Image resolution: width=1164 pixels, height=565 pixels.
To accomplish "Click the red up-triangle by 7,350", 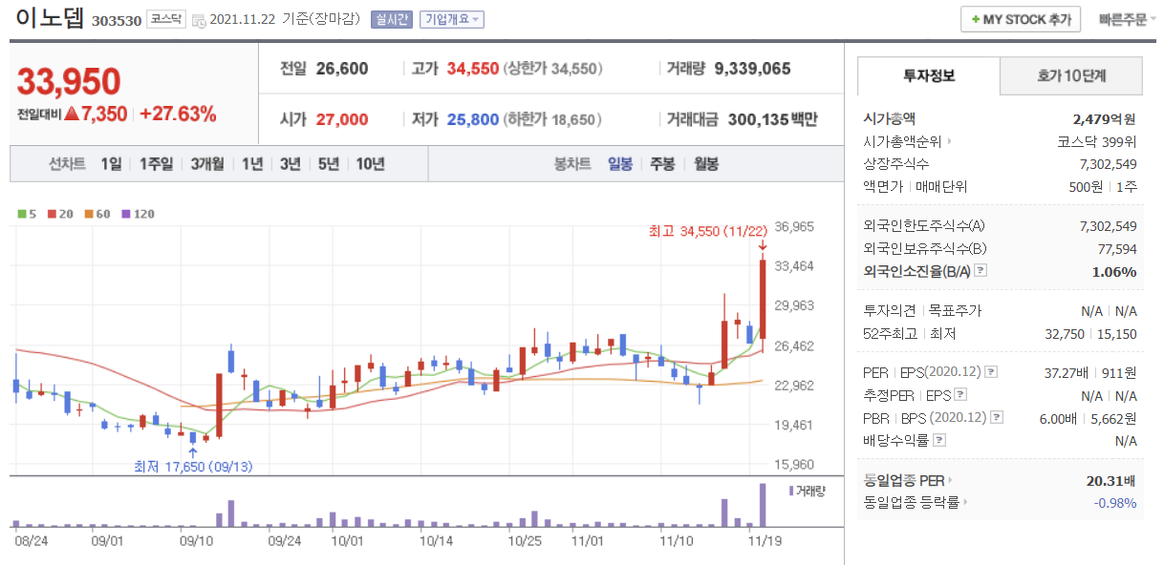I will pyautogui.click(x=72, y=115).
